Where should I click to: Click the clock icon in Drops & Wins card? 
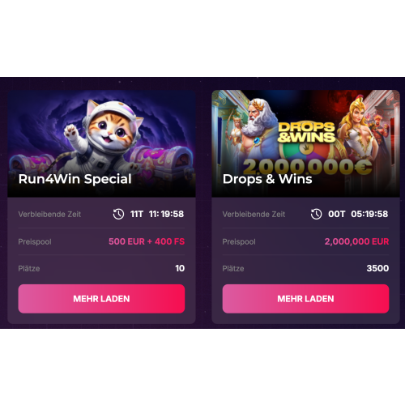click(x=316, y=214)
